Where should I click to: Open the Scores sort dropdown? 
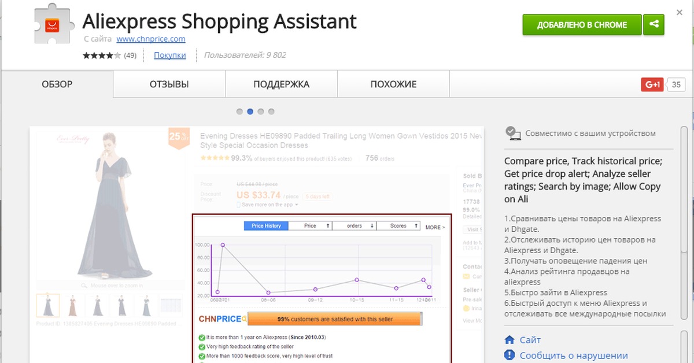coord(398,226)
